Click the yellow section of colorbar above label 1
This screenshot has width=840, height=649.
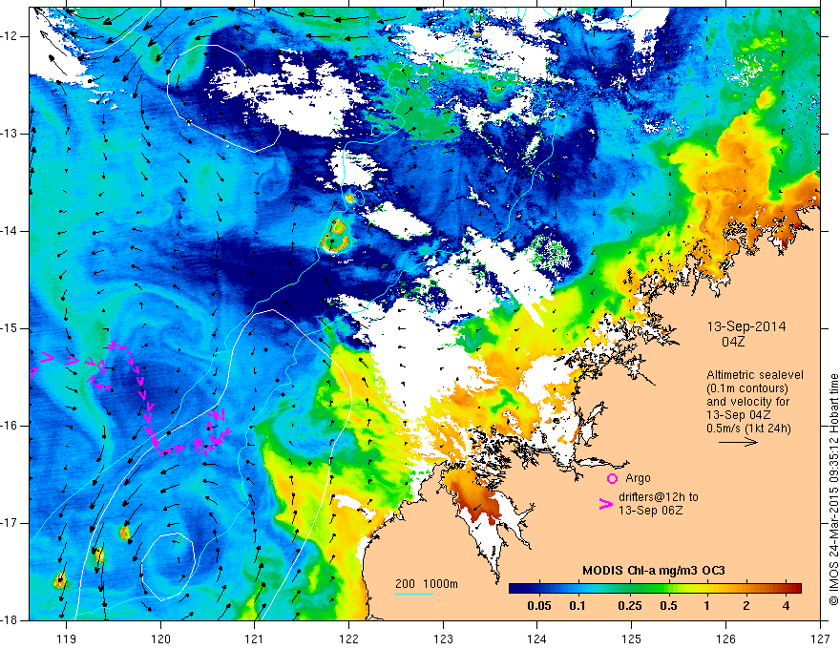706,588
